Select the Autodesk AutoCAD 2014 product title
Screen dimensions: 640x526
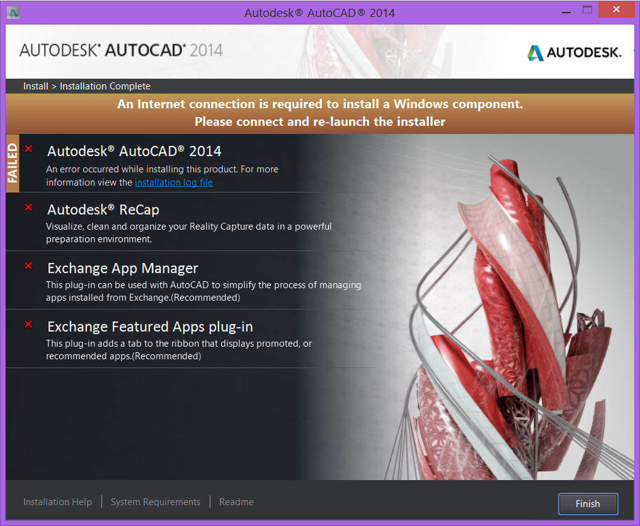135,151
